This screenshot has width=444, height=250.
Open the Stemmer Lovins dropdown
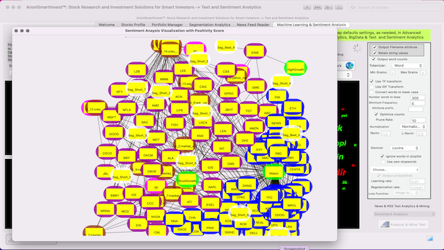tap(404, 148)
